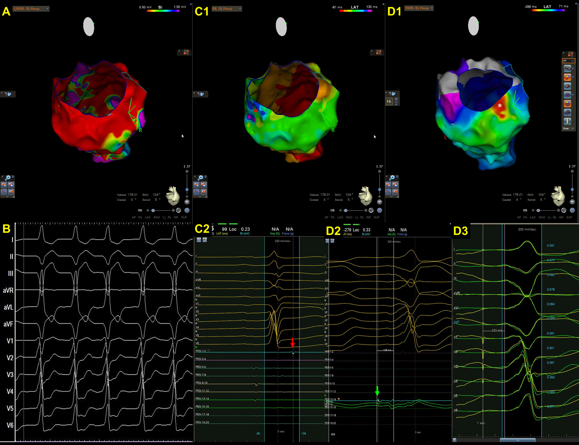Toggle the rainbow color grid map in D1
This screenshot has width=579, height=445.
pyautogui.click(x=568, y=104)
